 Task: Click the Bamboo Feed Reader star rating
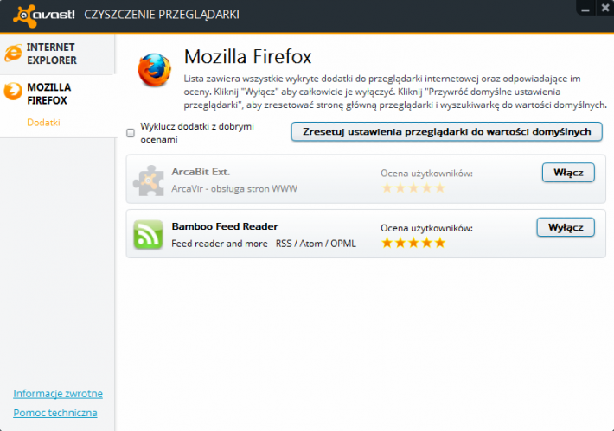(x=413, y=243)
